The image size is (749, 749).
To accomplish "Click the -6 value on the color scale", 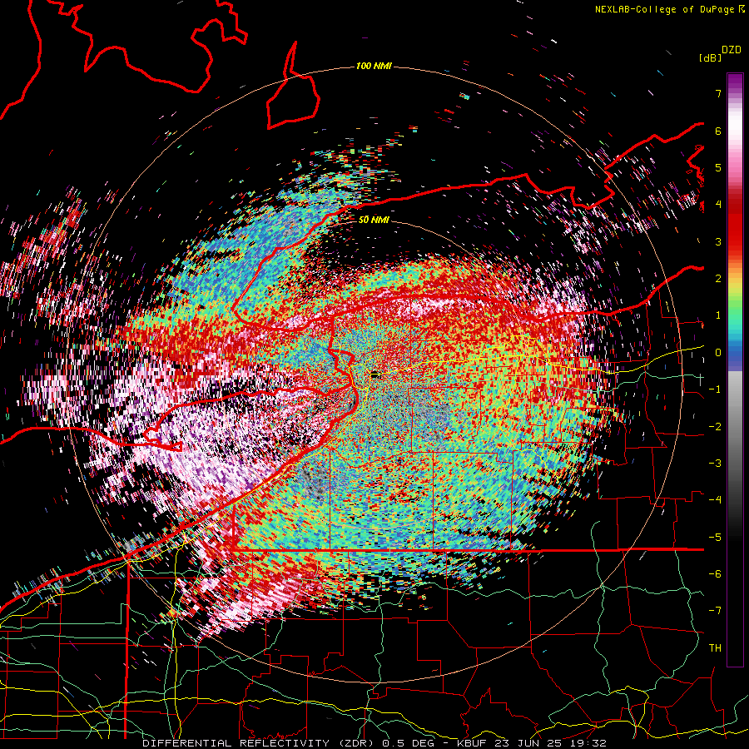I will coord(715,574).
